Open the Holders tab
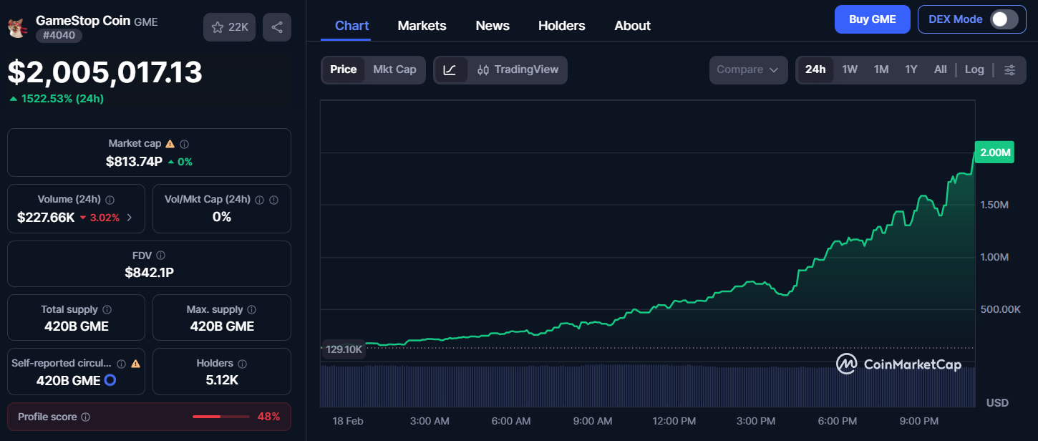This screenshot has height=441, width=1038. pos(562,26)
